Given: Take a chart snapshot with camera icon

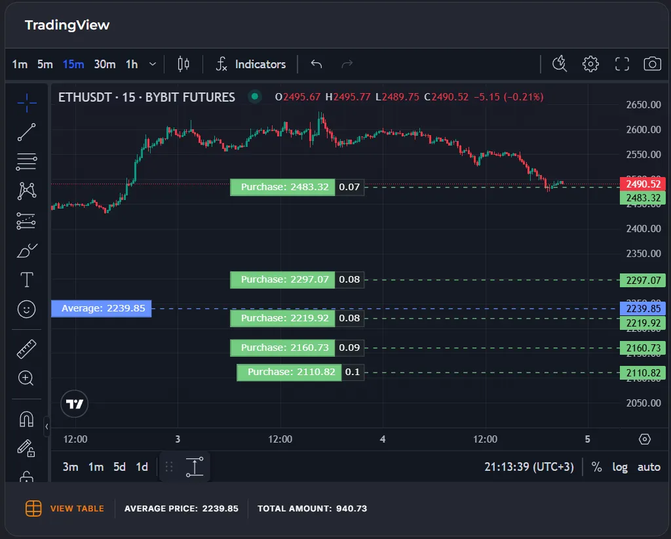Looking at the screenshot, I should click(652, 64).
